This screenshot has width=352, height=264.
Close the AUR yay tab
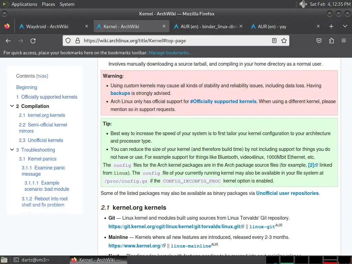[318, 26]
